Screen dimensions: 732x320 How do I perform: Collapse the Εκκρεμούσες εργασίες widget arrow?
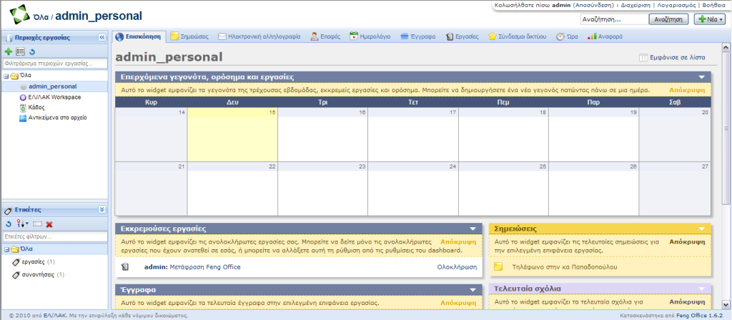pos(473,229)
